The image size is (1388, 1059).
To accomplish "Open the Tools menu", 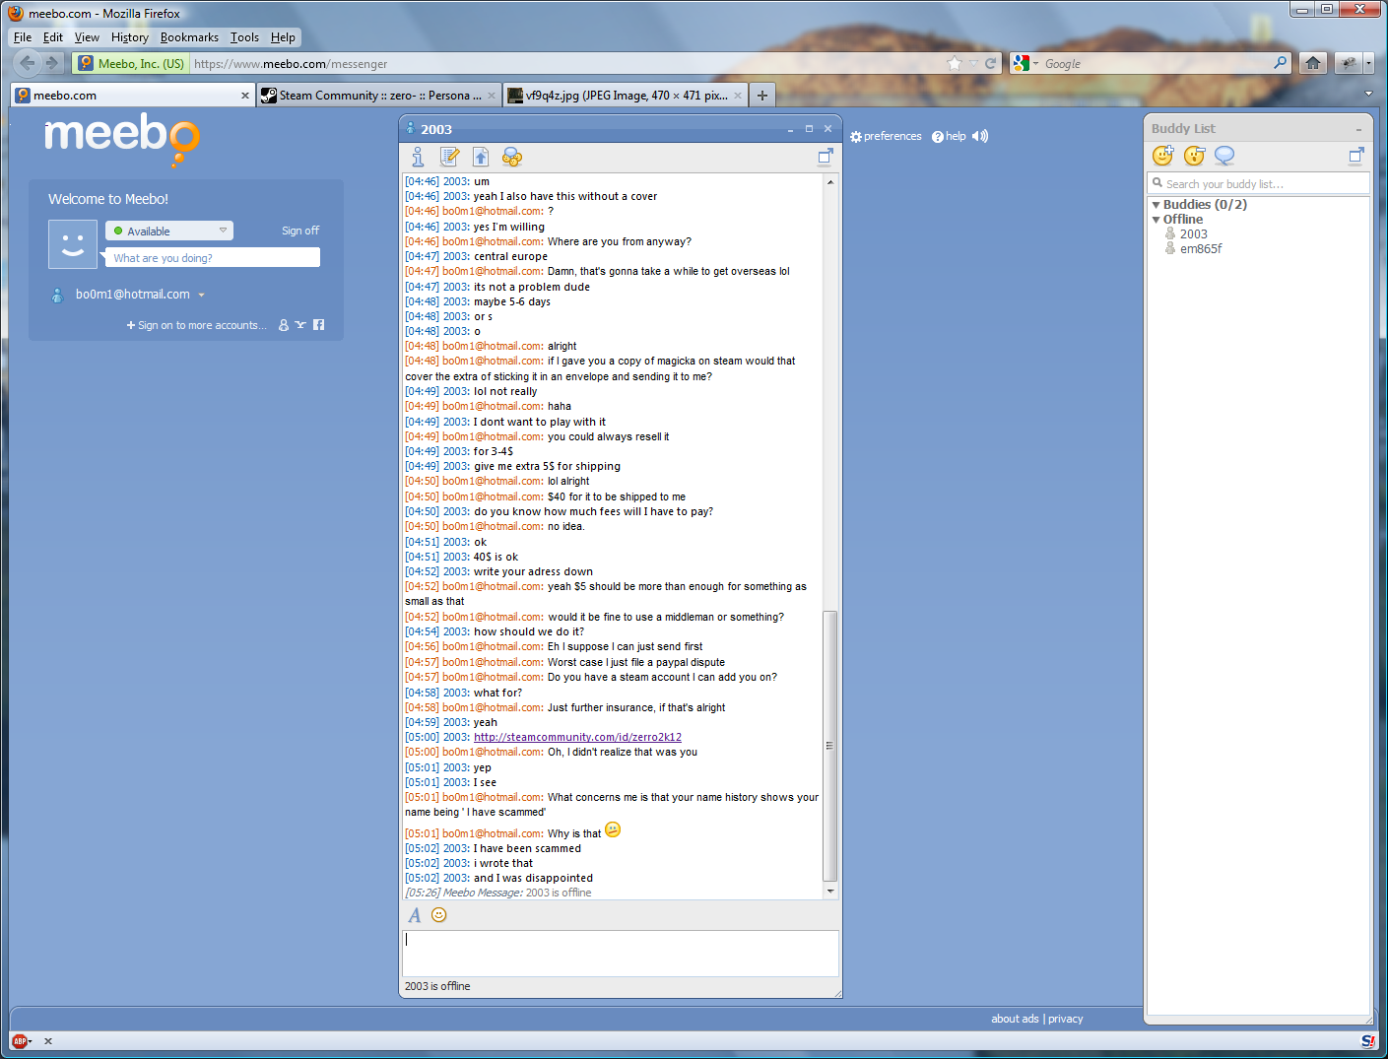I will coord(244,37).
